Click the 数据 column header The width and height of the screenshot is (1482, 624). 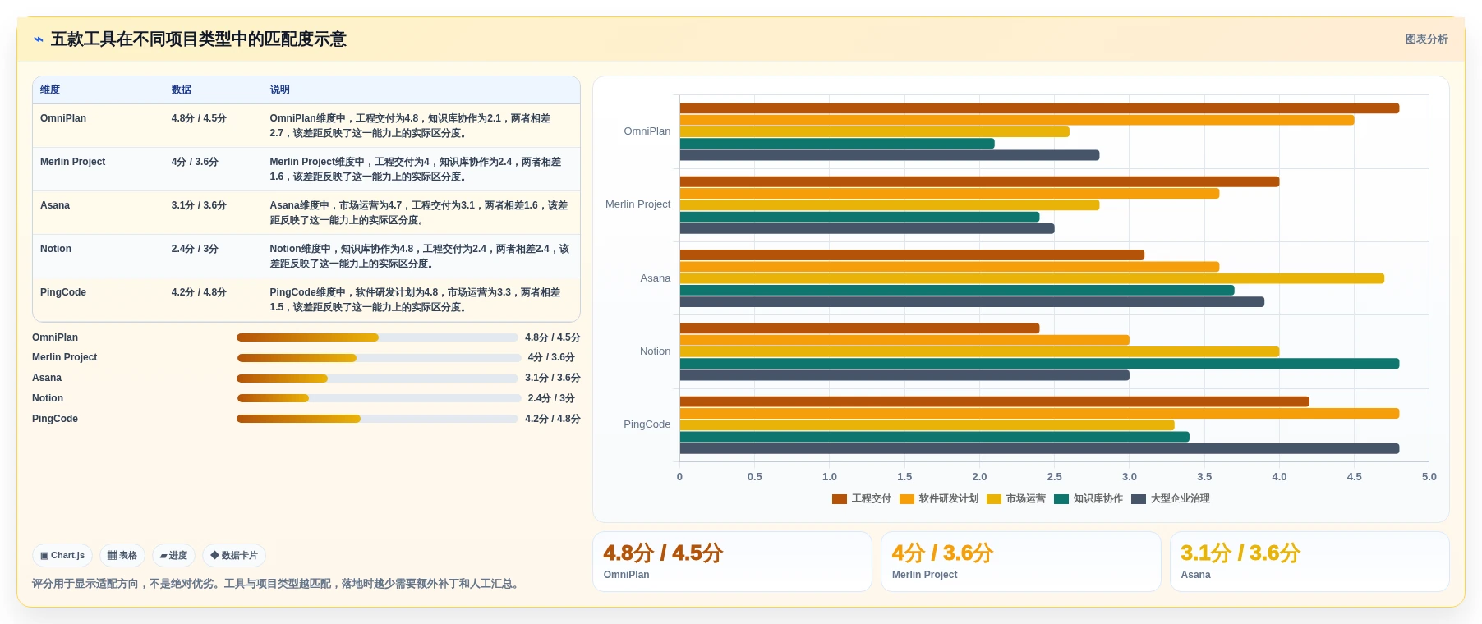click(182, 90)
